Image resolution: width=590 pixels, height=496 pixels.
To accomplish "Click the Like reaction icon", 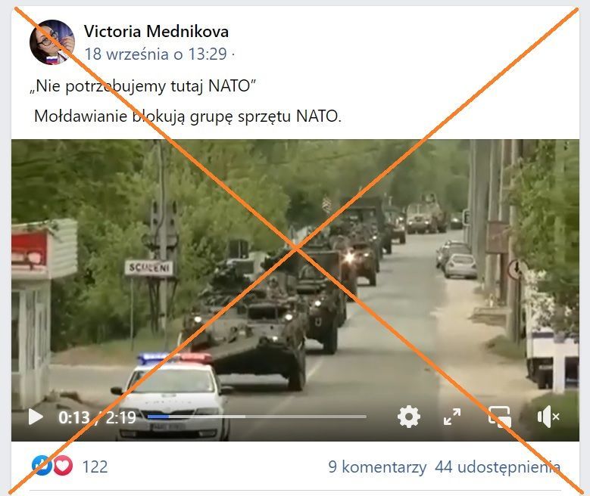I will [x=42, y=466].
